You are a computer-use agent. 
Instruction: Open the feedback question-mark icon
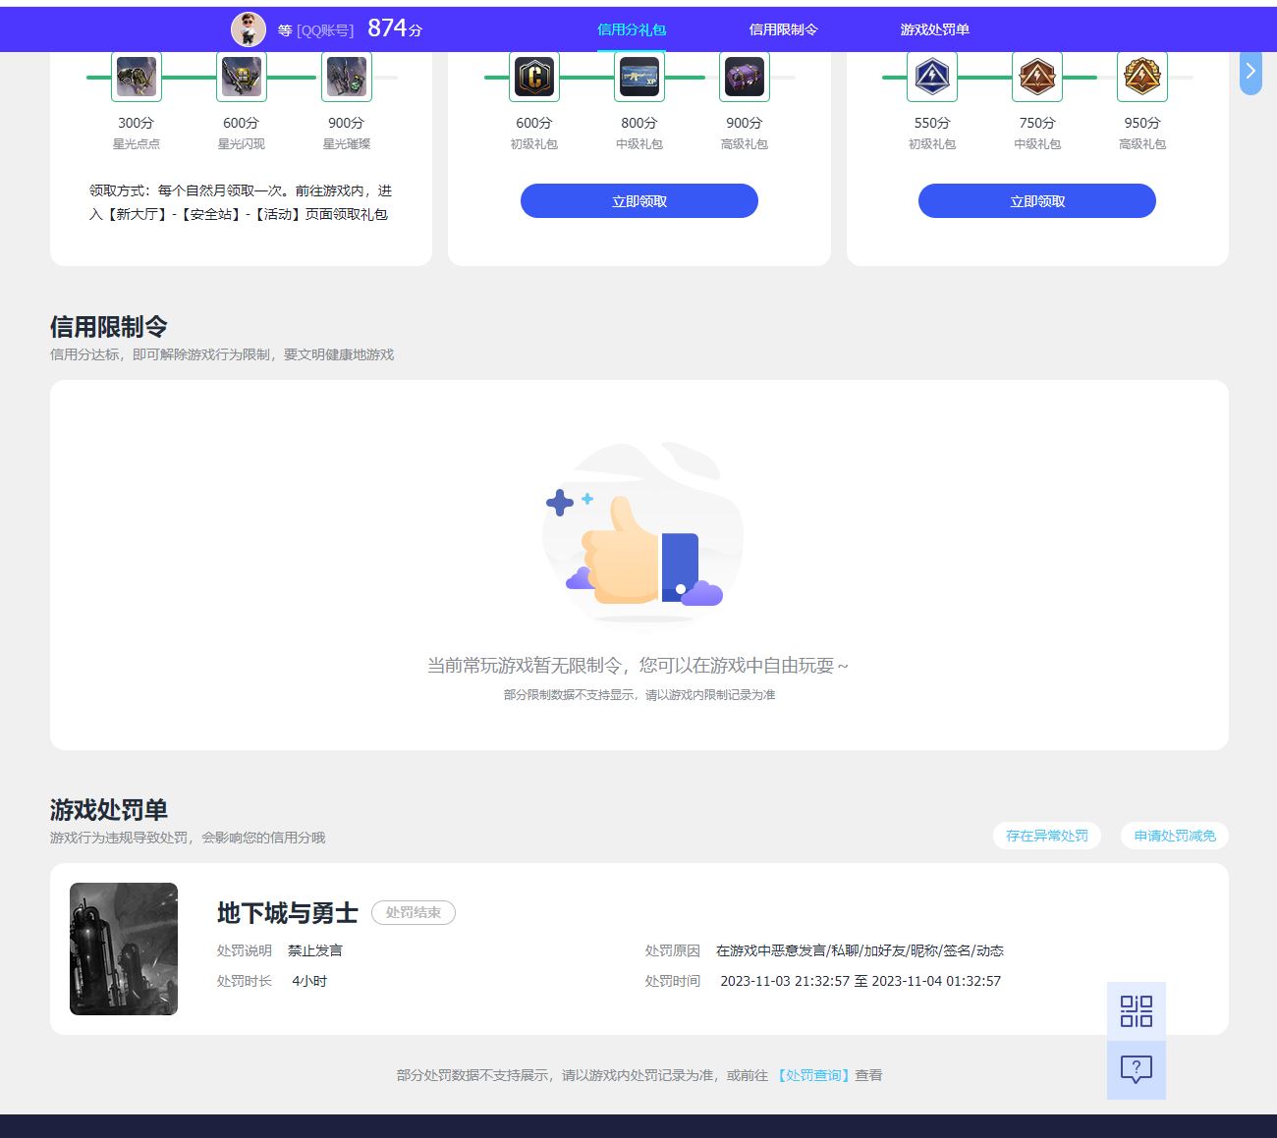click(x=1136, y=1070)
